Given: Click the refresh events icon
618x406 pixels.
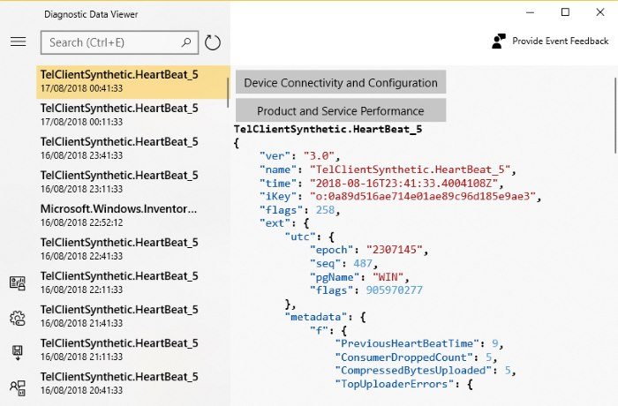Looking at the screenshot, I should [213, 42].
